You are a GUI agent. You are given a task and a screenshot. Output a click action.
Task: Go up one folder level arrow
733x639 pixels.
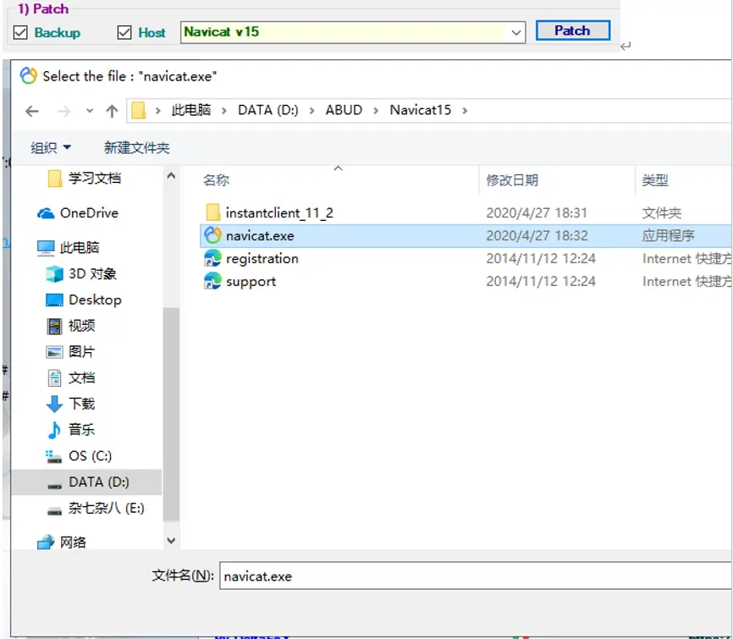(112, 111)
